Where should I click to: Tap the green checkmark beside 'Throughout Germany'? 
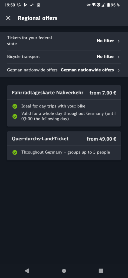pyautogui.click(x=15, y=153)
